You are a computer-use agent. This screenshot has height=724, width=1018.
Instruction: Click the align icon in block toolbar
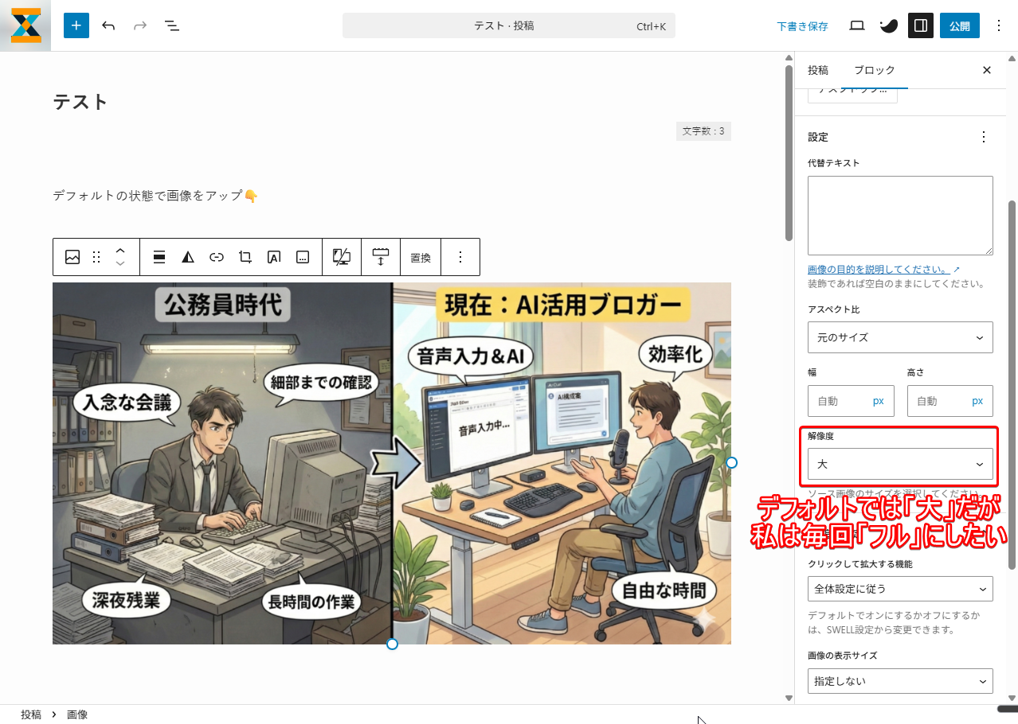point(159,257)
